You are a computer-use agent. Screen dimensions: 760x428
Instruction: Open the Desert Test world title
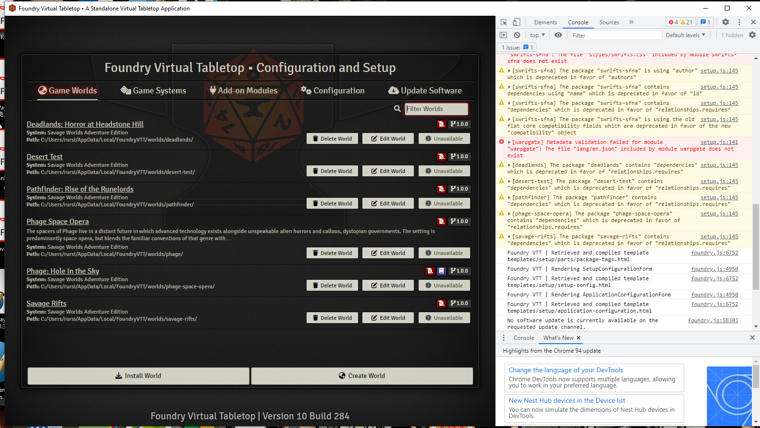coord(44,156)
